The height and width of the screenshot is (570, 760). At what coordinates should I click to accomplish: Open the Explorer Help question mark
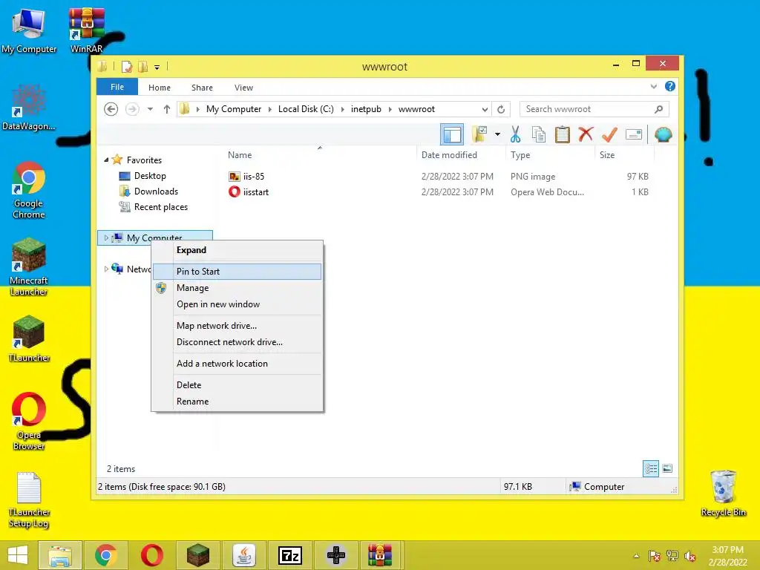coord(670,86)
